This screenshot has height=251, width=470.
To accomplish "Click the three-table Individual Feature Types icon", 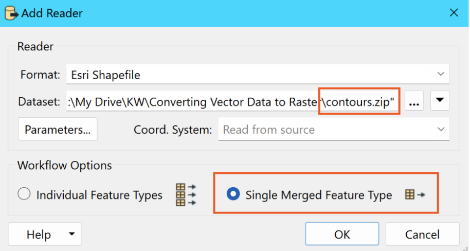I will coord(186,194).
